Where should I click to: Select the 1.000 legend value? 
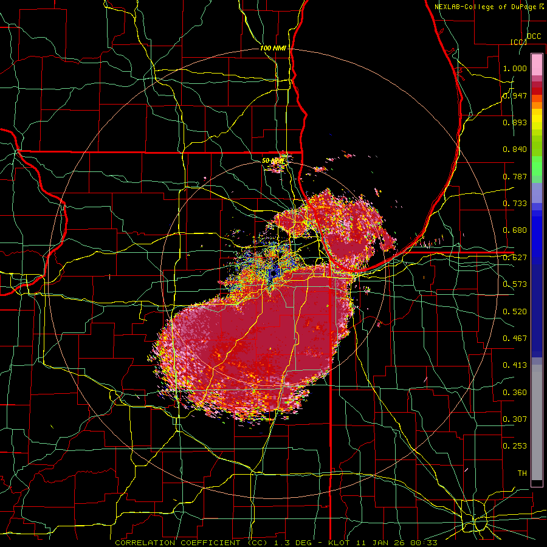point(515,68)
